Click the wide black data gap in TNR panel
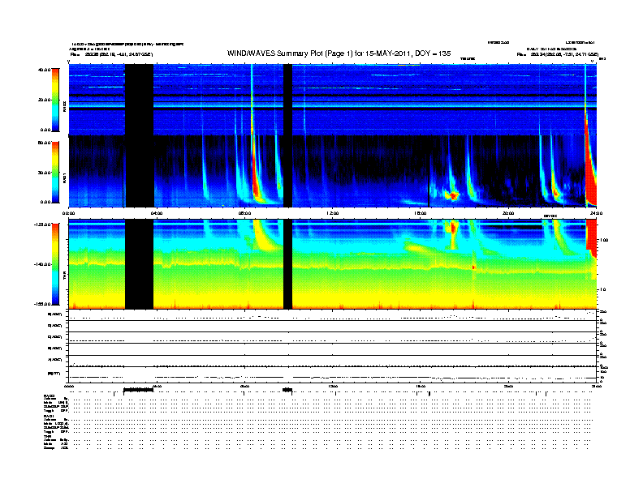The width and height of the screenshot is (643, 496). point(139,264)
